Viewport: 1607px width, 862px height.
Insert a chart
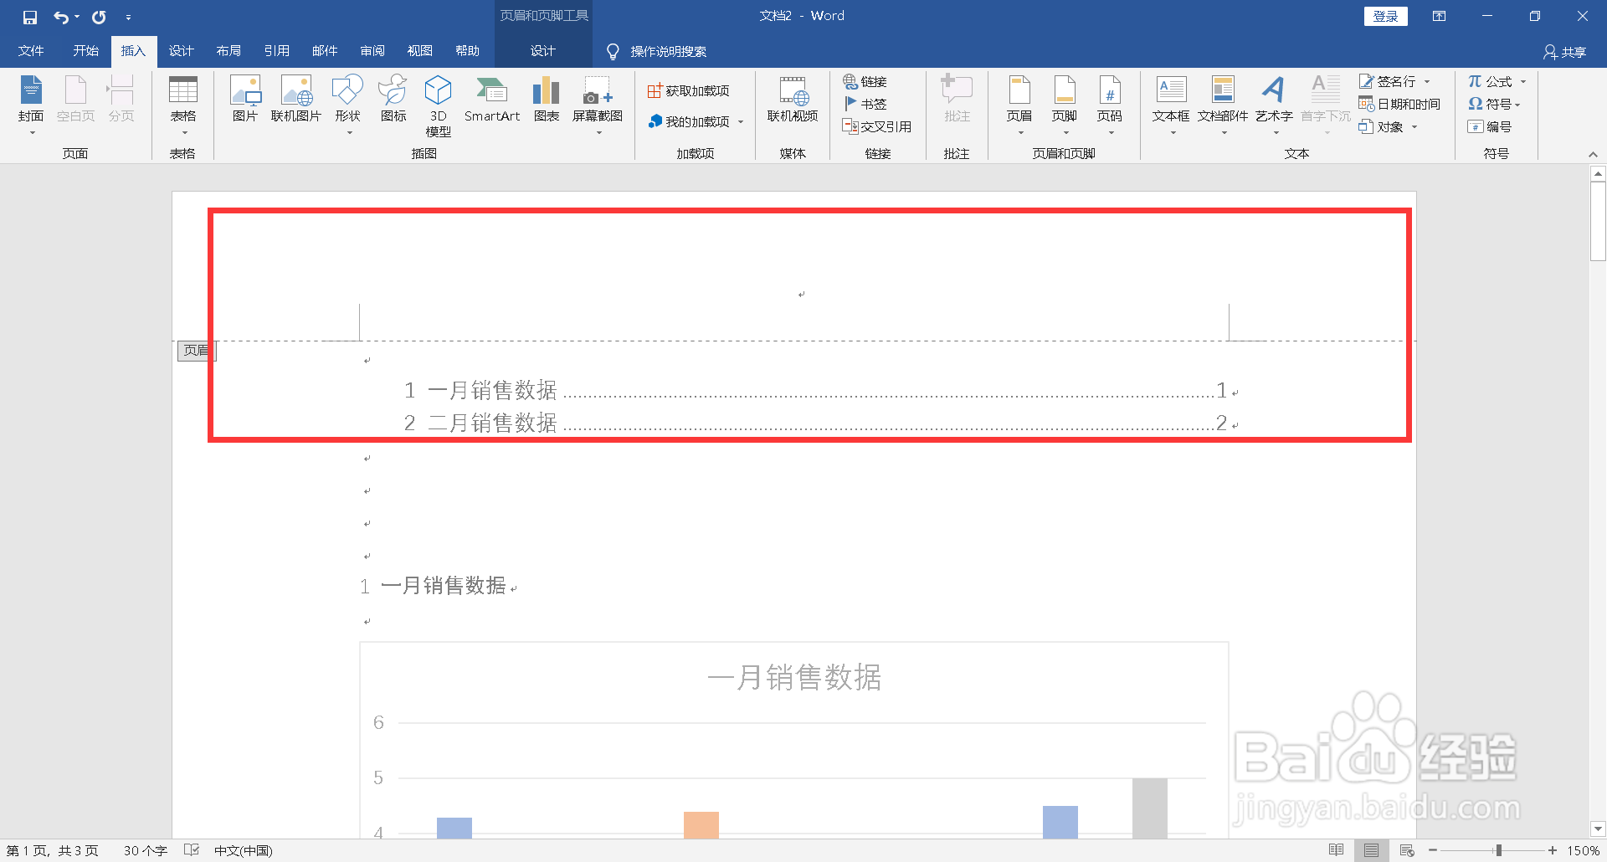pyautogui.click(x=546, y=100)
